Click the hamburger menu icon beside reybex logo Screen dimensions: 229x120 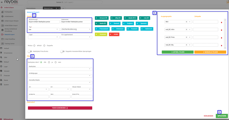tap(2, 2)
